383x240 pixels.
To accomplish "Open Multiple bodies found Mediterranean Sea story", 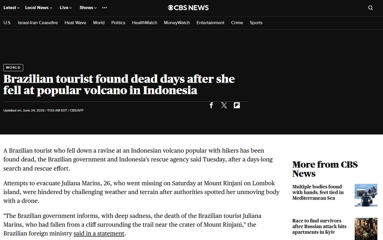I will click(x=318, y=192).
